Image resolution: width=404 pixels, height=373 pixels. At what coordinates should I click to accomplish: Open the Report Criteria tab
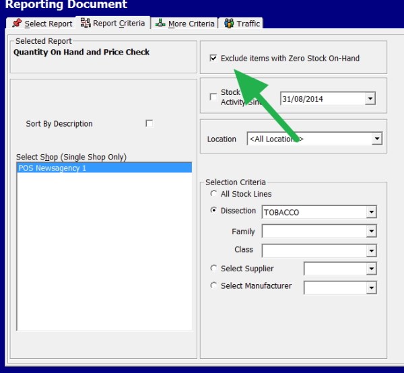(x=113, y=23)
